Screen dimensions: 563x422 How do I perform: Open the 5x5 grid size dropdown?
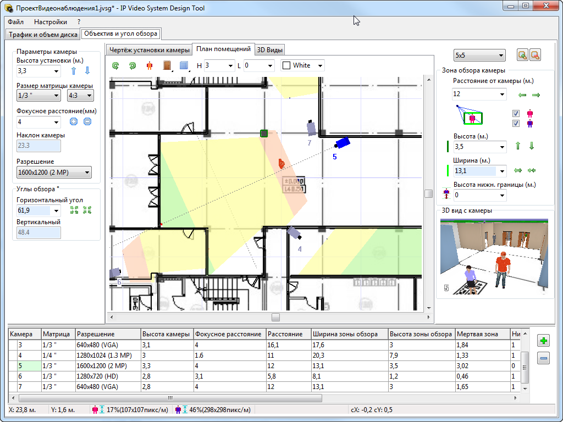click(x=479, y=55)
